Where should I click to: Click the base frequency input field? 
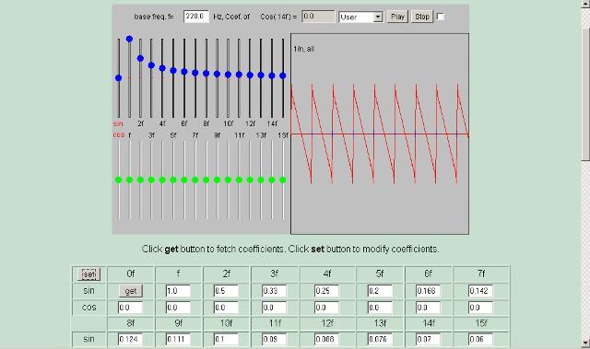coord(196,17)
